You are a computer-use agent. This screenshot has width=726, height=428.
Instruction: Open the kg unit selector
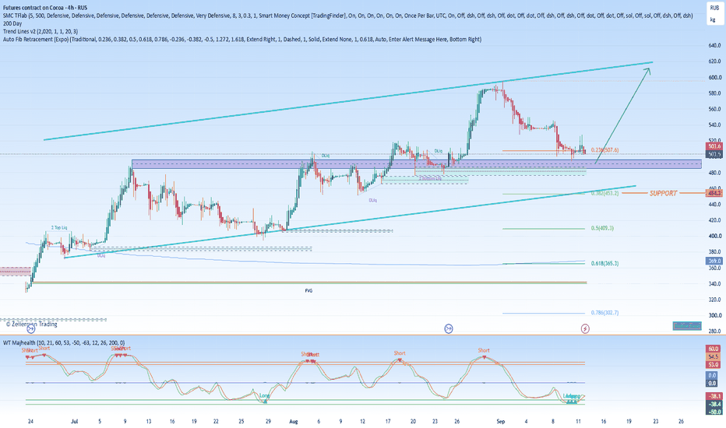(714, 20)
